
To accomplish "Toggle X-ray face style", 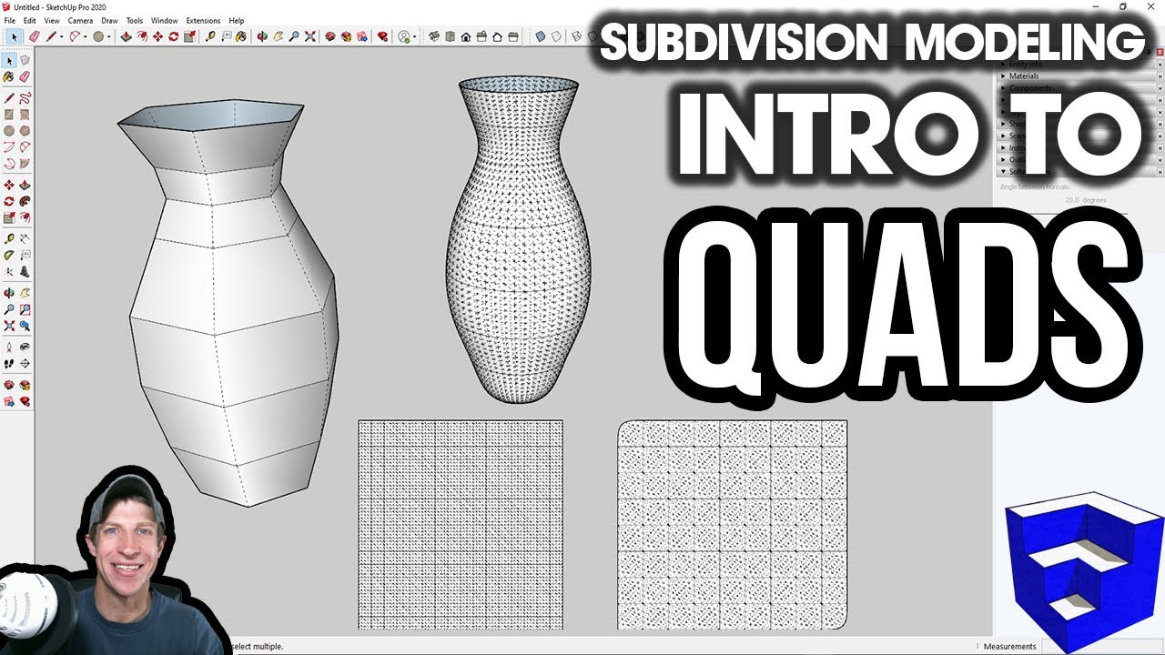I will pyautogui.click(x=540, y=36).
